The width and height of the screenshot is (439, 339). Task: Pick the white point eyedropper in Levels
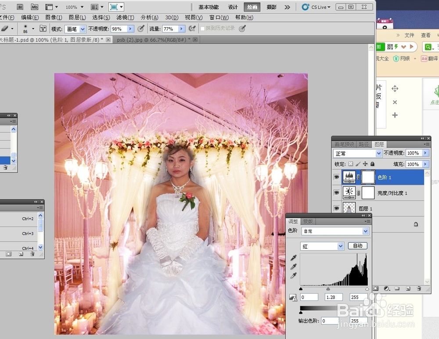tap(293, 276)
